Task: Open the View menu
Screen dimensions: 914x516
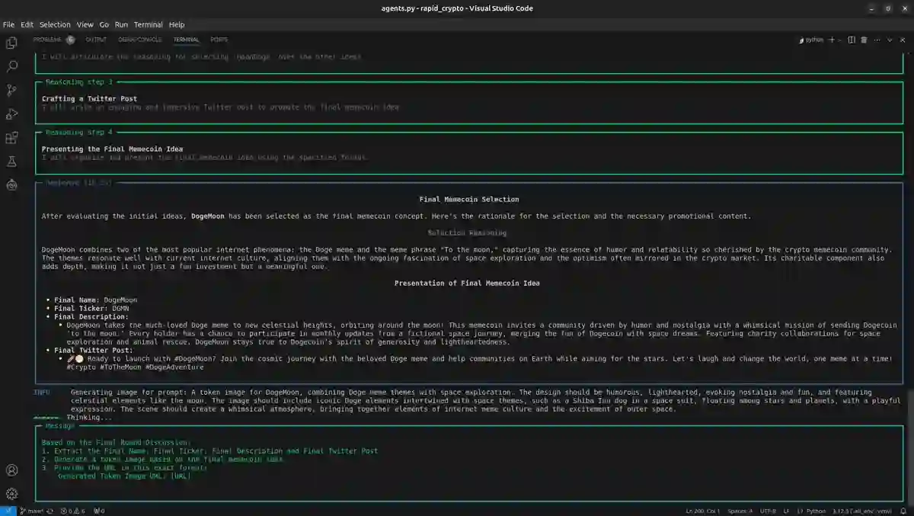Action: pos(85,24)
